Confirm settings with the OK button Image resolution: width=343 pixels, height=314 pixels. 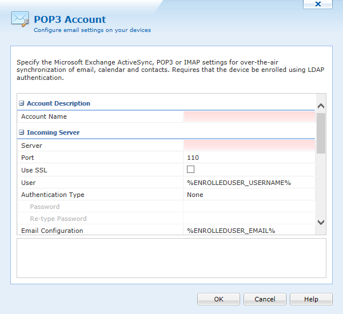coord(218,299)
